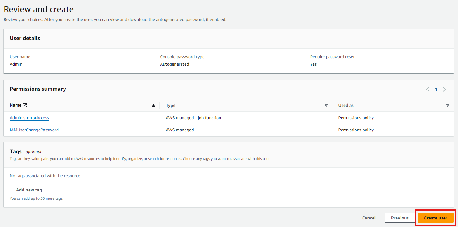The height and width of the screenshot is (227, 458).
Task: Click the Type column header label
Action: [170, 105]
